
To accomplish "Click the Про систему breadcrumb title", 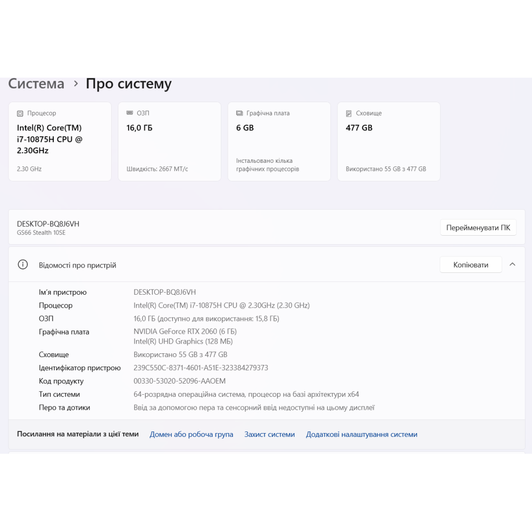I will coord(129,84).
